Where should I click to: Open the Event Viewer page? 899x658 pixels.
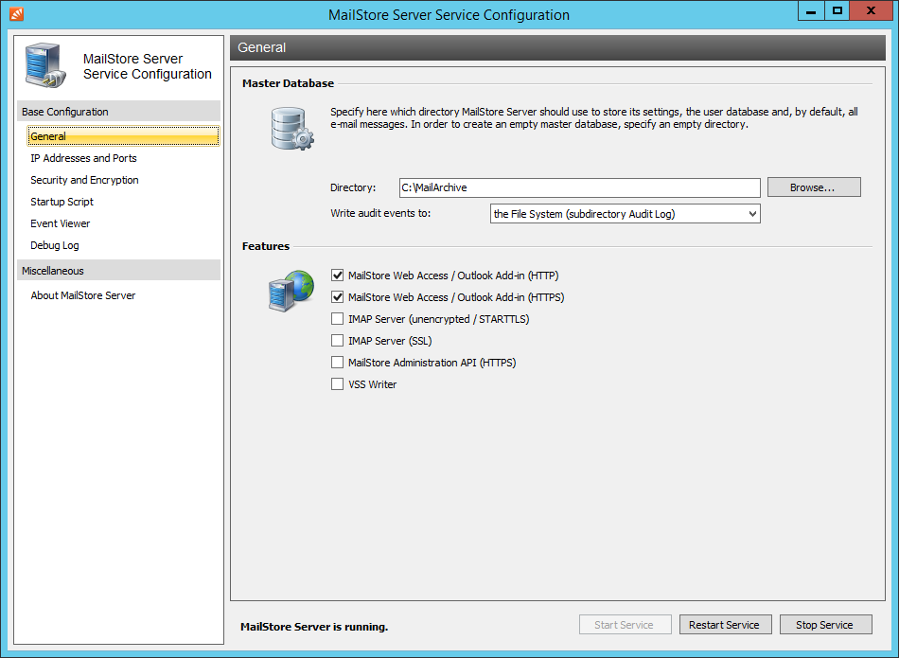coord(61,223)
